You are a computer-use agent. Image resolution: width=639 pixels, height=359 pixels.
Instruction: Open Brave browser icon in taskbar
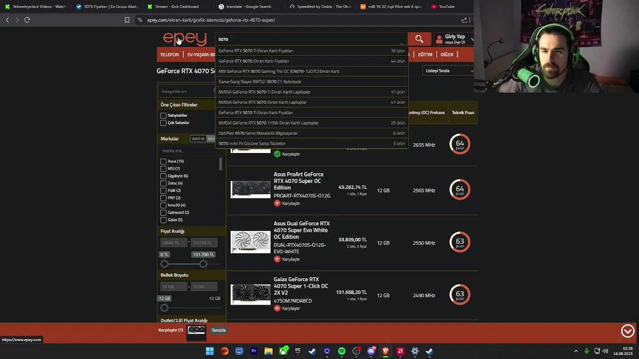(x=385, y=351)
